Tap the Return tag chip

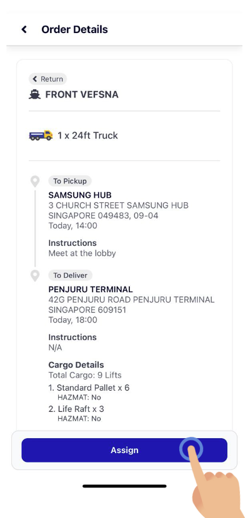pyautogui.click(x=47, y=79)
